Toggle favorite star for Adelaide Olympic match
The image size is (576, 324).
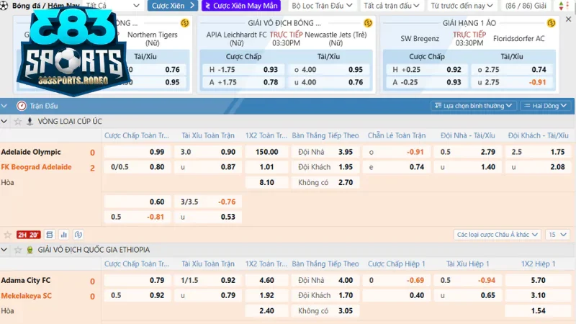pos(8,235)
